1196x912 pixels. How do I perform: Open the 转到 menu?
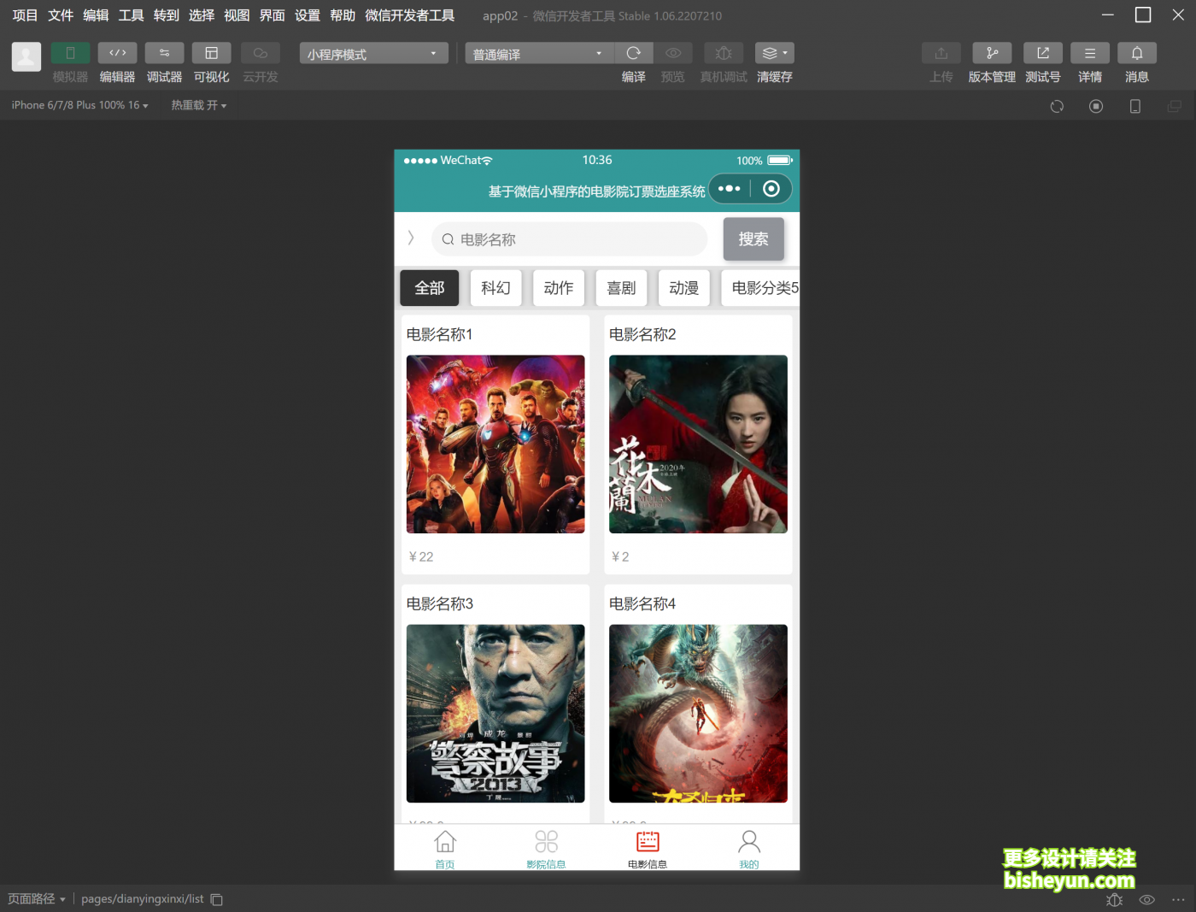tap(167, 15)
